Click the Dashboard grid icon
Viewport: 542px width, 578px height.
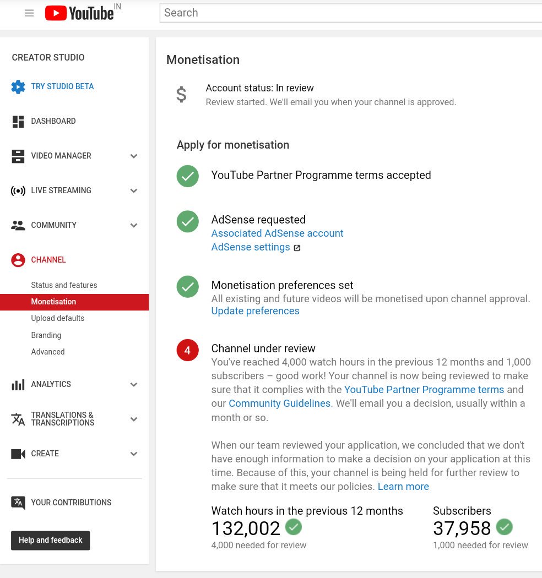18,121
